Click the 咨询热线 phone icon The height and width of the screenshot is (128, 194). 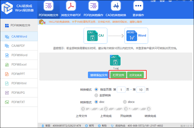coord(112,126)
